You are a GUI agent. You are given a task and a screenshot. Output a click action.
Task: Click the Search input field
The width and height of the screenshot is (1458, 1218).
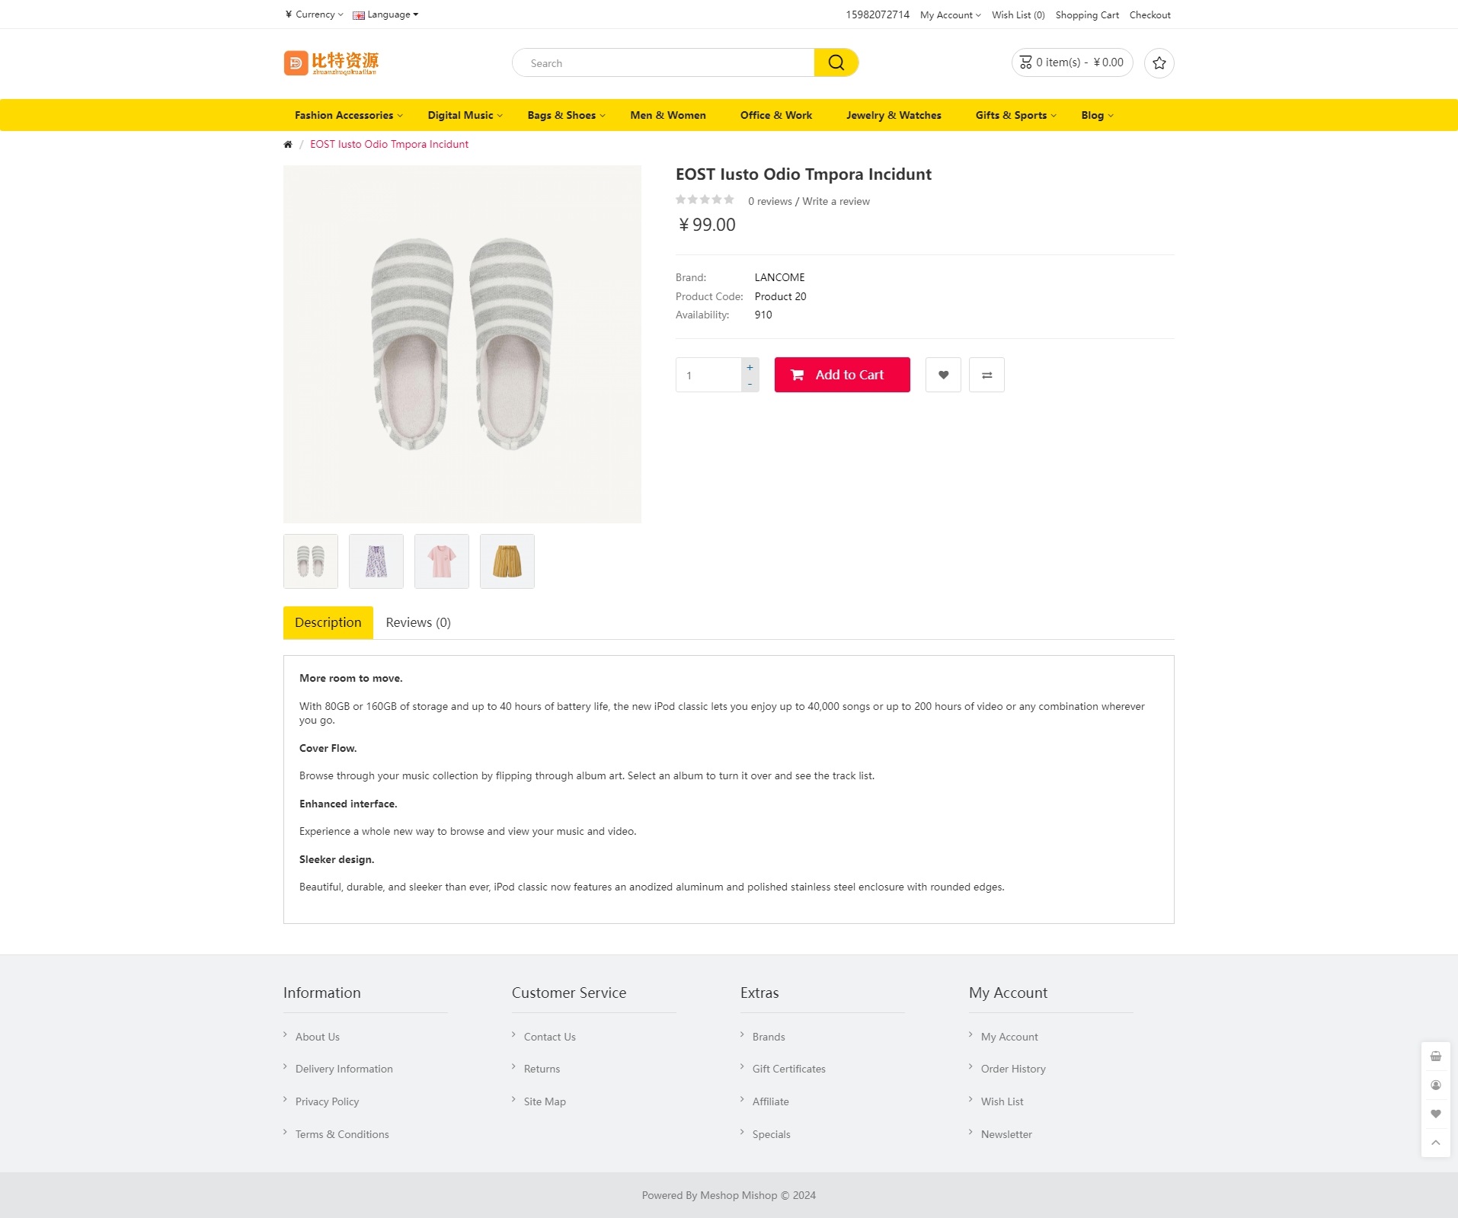click(x=663, y=63)
